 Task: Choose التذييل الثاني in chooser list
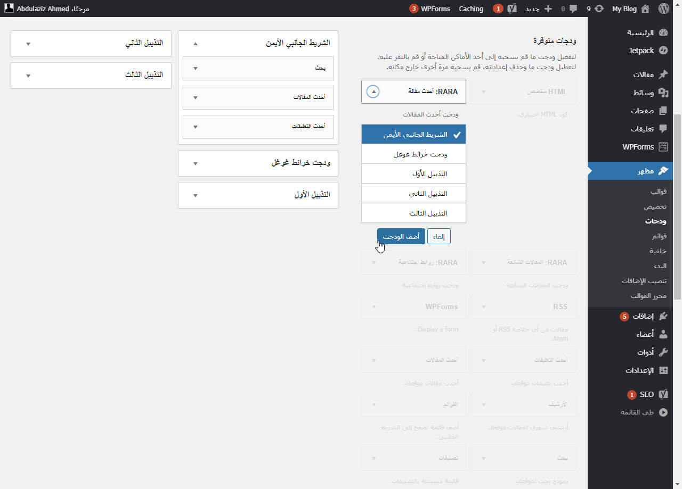413,193
